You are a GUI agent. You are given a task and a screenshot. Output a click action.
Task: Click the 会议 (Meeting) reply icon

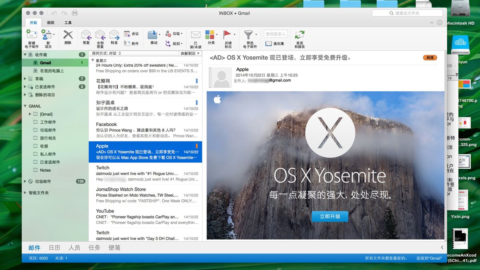coord(127,34)
